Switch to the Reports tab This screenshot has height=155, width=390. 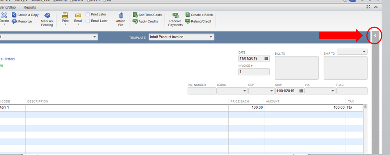click(x=30, y=7)
